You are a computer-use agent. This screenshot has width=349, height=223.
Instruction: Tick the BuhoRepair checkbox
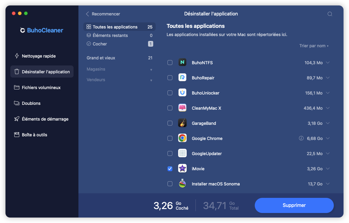(x=170, y=78)
